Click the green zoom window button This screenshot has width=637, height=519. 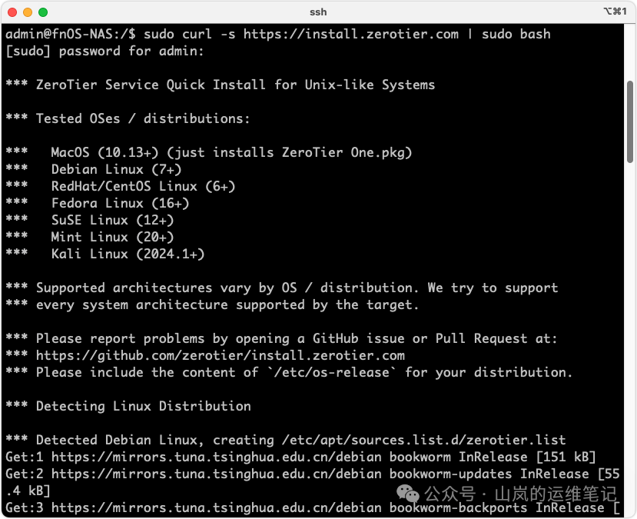[x=43, y=12]
